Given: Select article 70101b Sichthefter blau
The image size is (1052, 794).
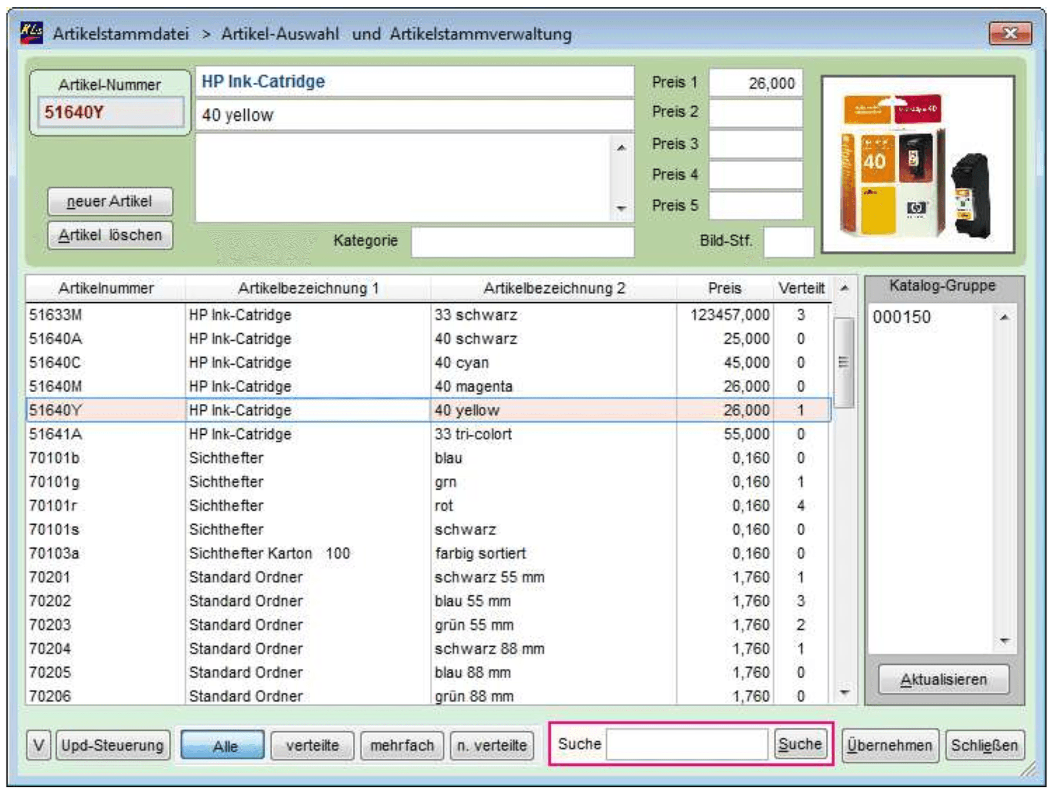Looking at the screenshot, I should pos(427,458).
